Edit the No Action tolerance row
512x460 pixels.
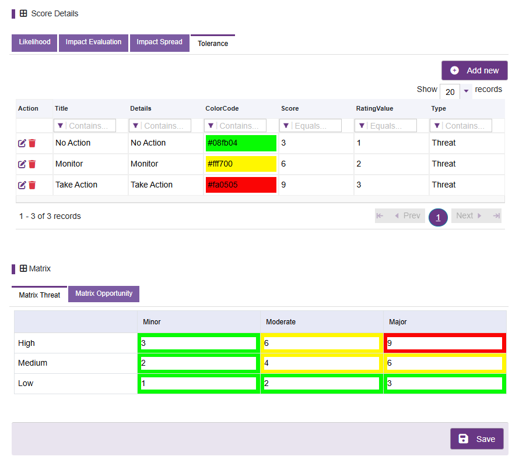pos(22,143)
